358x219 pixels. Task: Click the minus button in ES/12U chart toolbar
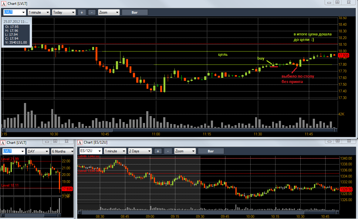[x=168, y=151]
